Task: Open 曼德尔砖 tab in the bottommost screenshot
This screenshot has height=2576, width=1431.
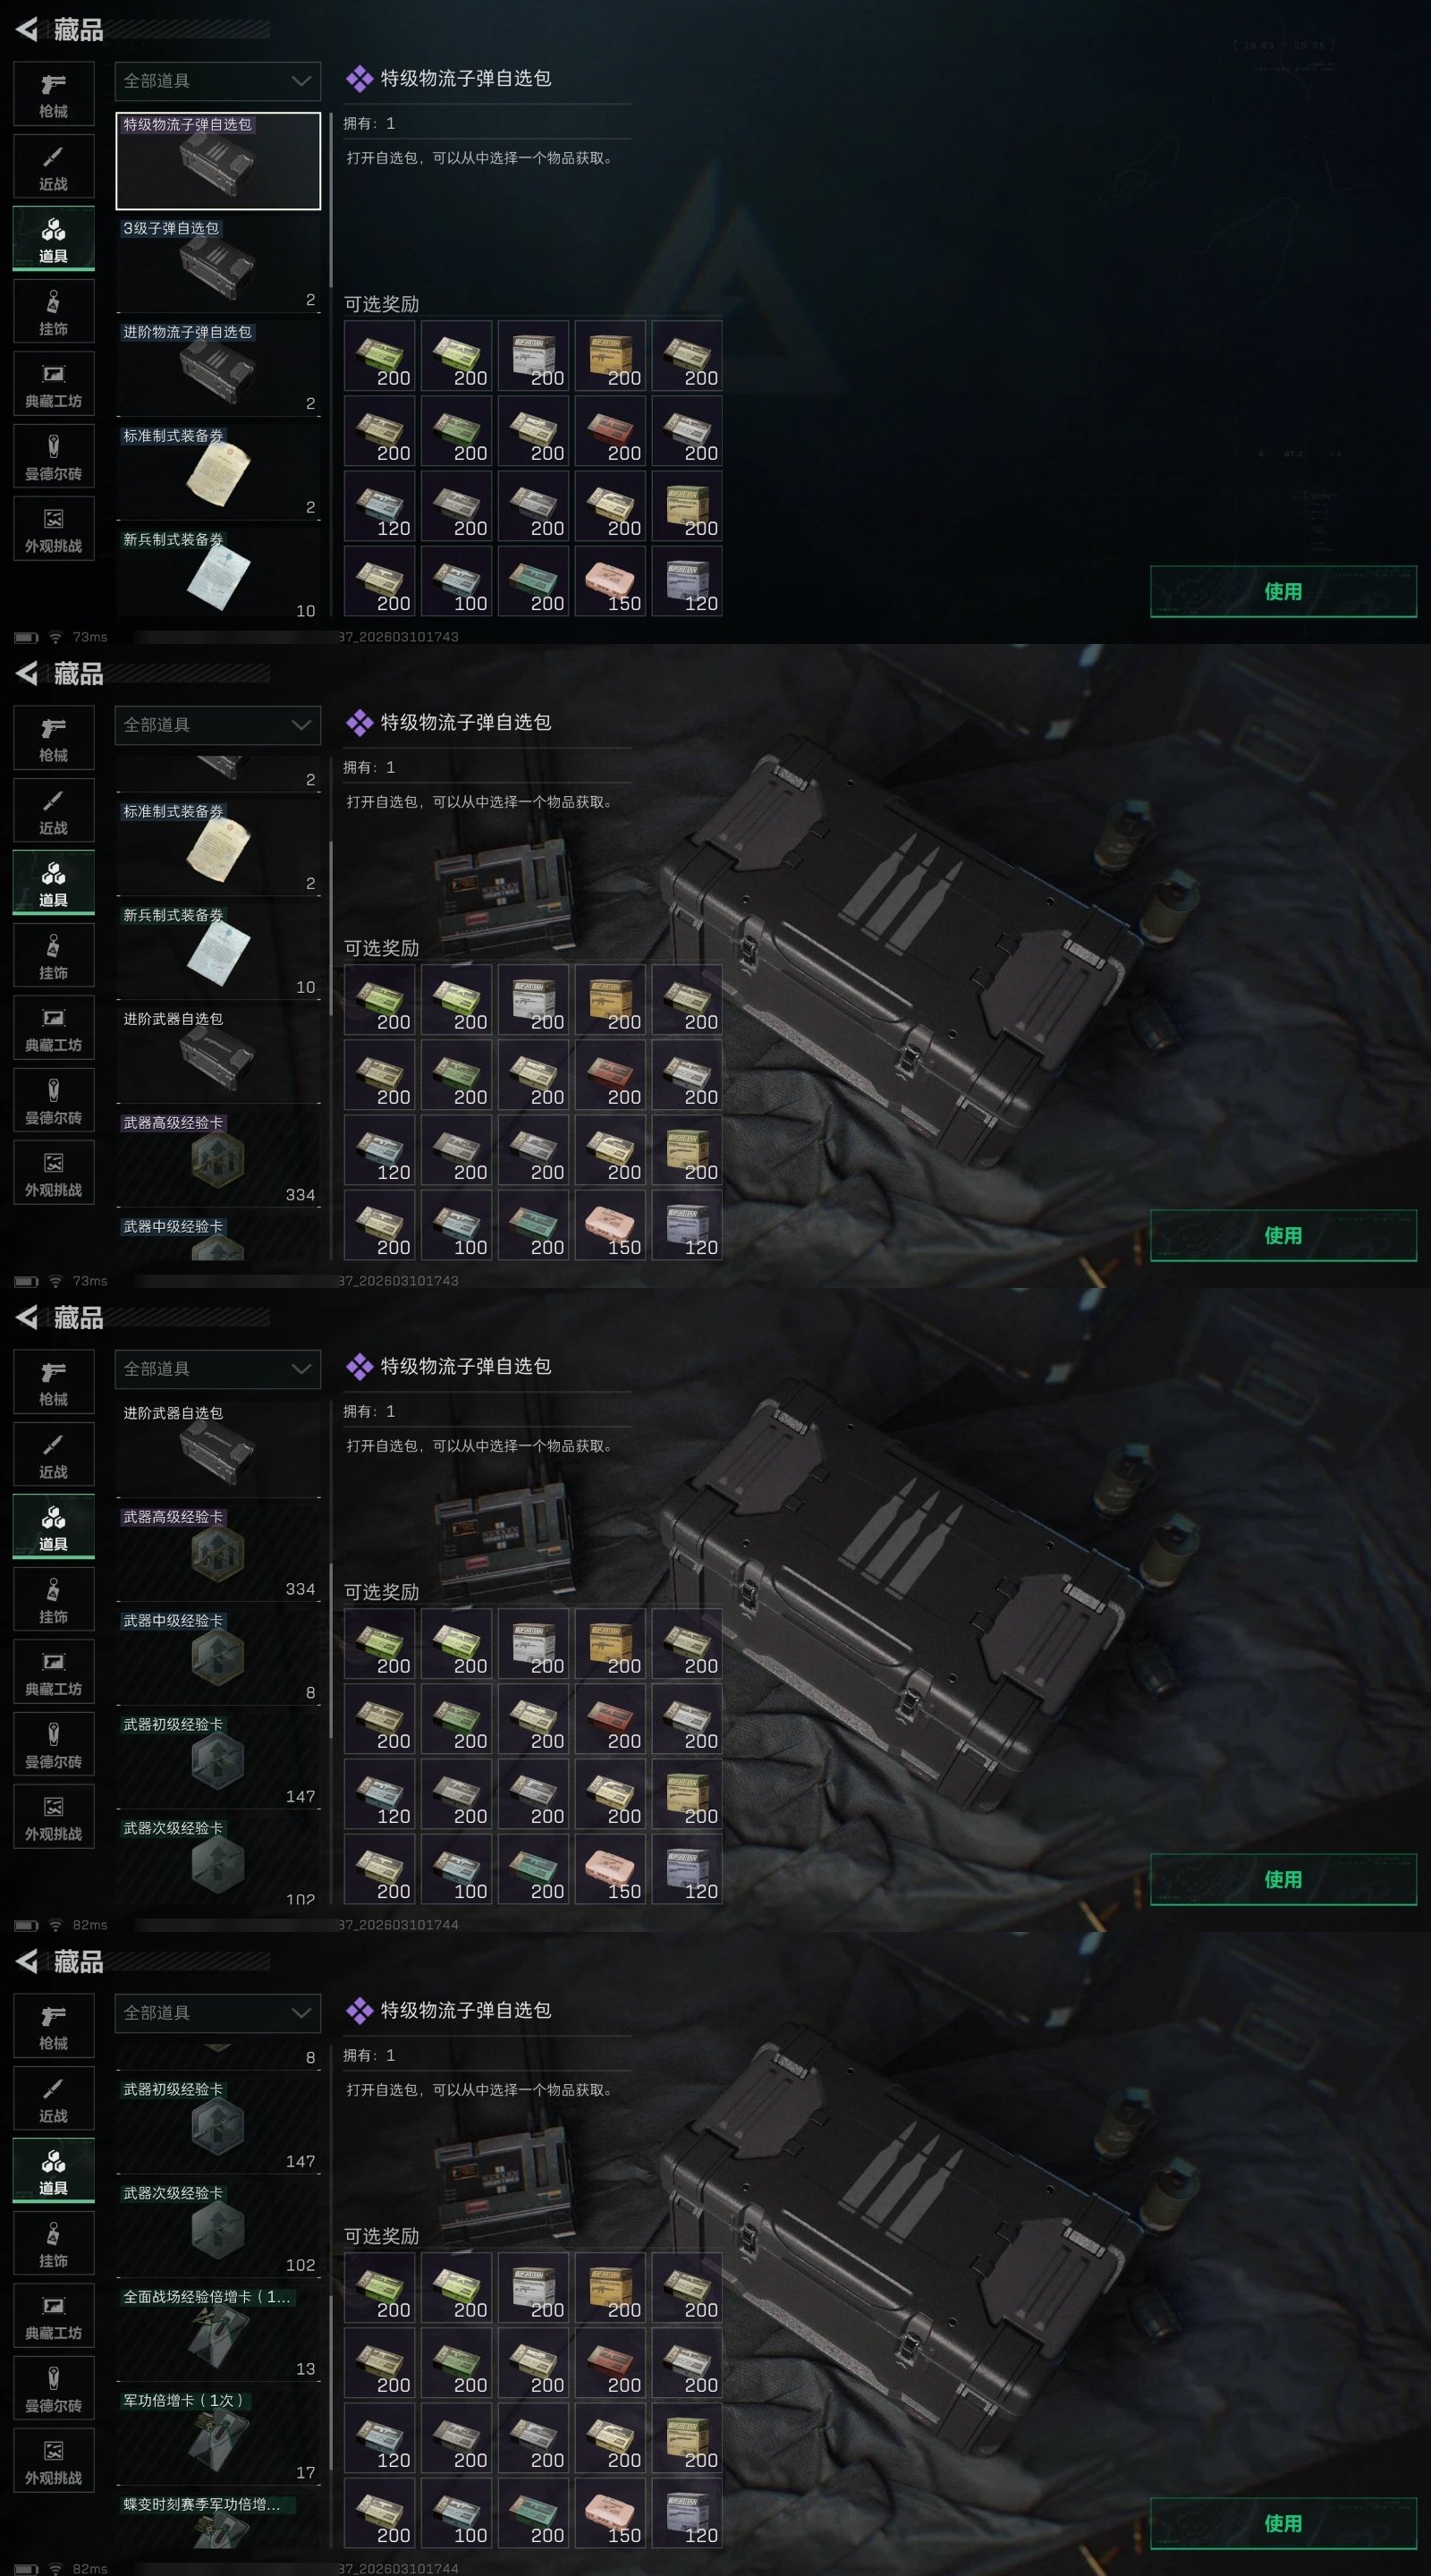Action: (x=54, y=2389)
